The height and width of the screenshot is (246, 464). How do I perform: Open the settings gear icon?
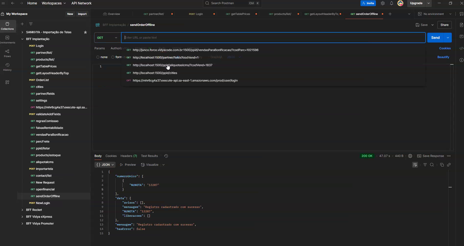(383, 3)
